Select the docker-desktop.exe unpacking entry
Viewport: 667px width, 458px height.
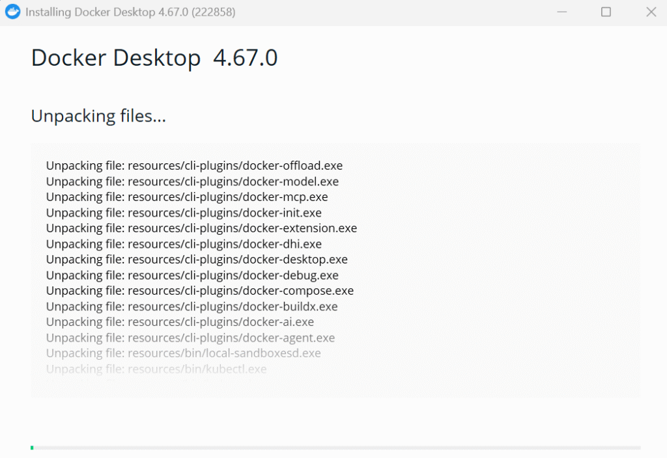(x=196, y=259)
